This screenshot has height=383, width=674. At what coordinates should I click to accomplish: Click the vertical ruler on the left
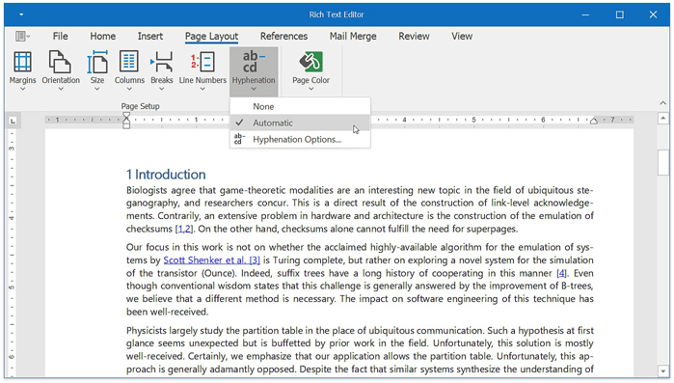coord(12,252)
